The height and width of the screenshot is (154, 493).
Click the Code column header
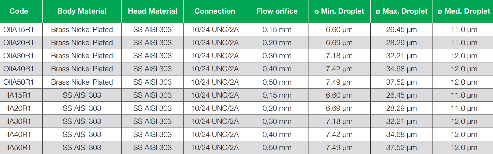[x=19, y=11]
